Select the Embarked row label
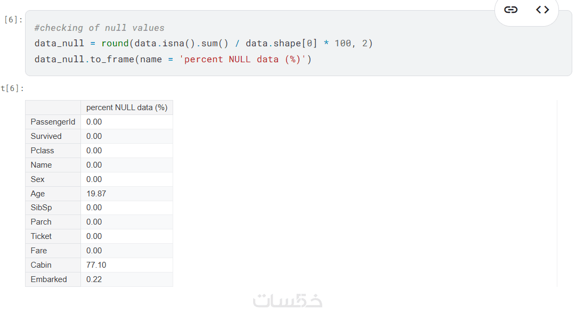Image resolution: width=576 pixels, height=314 pixels. tap(49, 279)
